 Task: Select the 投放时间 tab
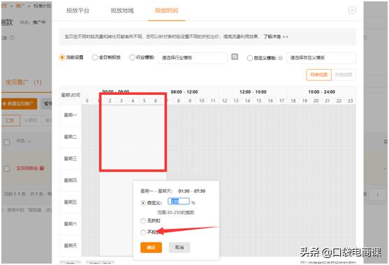(x=166, y=10)
